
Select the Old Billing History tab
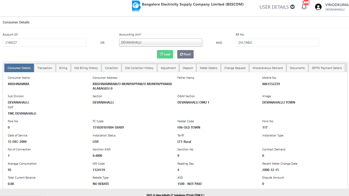click(x=86, y=68)
